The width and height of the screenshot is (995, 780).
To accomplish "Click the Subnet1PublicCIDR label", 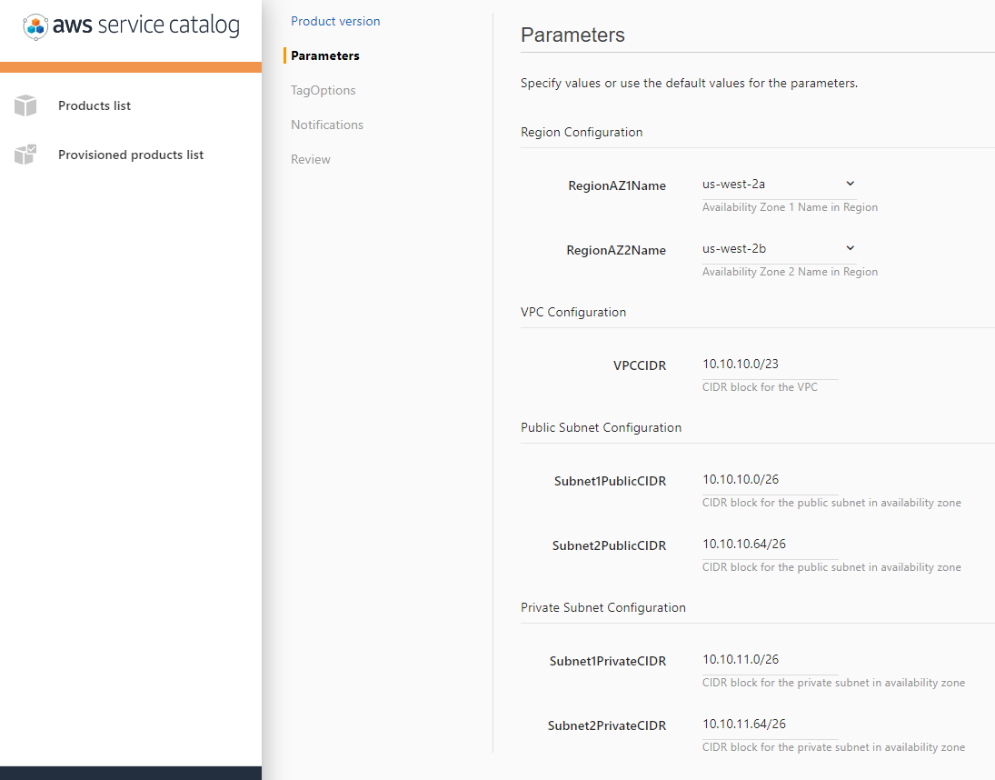I will click(x=610, y=482).
